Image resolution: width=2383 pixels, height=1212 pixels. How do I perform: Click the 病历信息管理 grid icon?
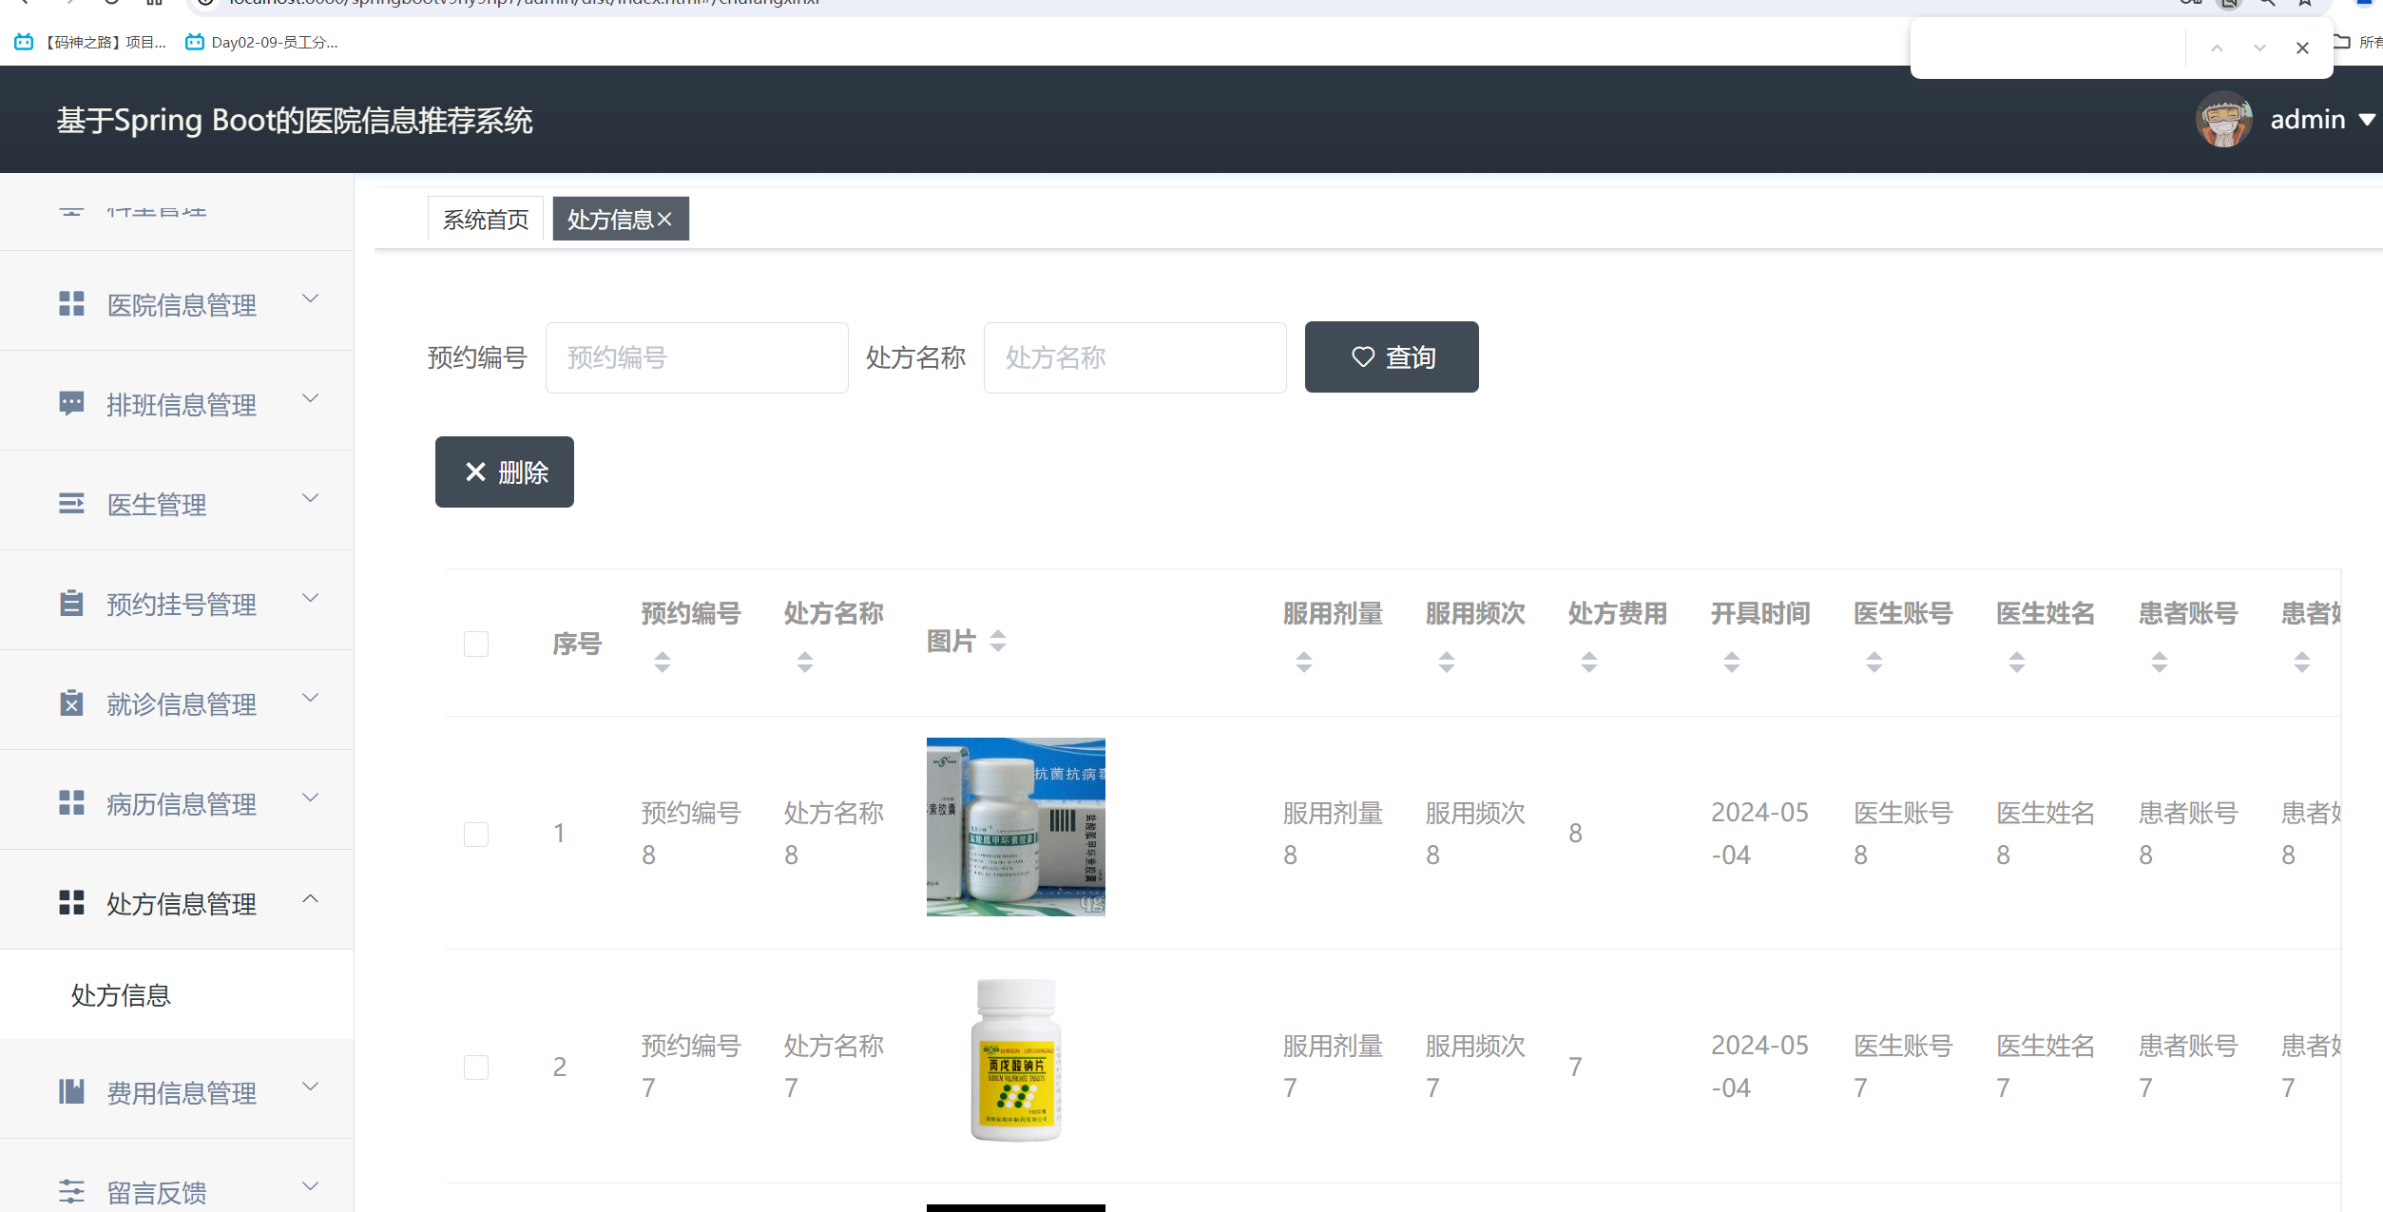click(x=71, y=803)
